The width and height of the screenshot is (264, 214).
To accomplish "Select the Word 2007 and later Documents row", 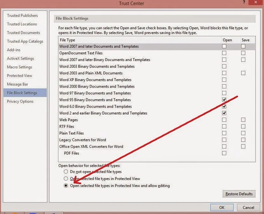I will [157, 46].
